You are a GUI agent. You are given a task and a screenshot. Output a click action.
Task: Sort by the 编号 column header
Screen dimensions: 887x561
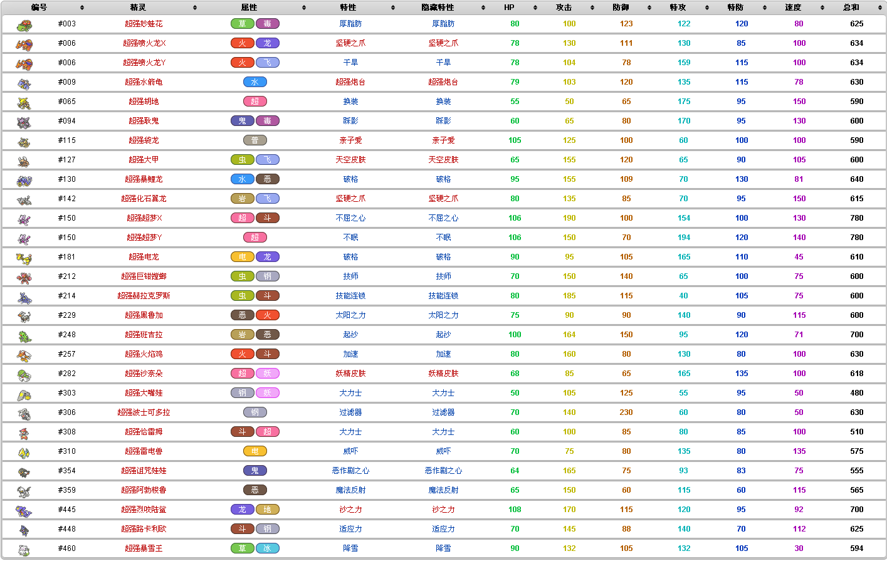39,8
